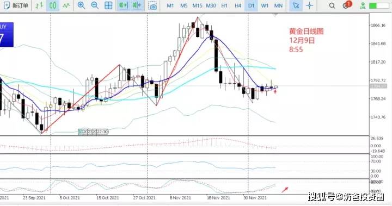Select the arrow cursor tool
392x206 pixels.
[x=296, y=5]
